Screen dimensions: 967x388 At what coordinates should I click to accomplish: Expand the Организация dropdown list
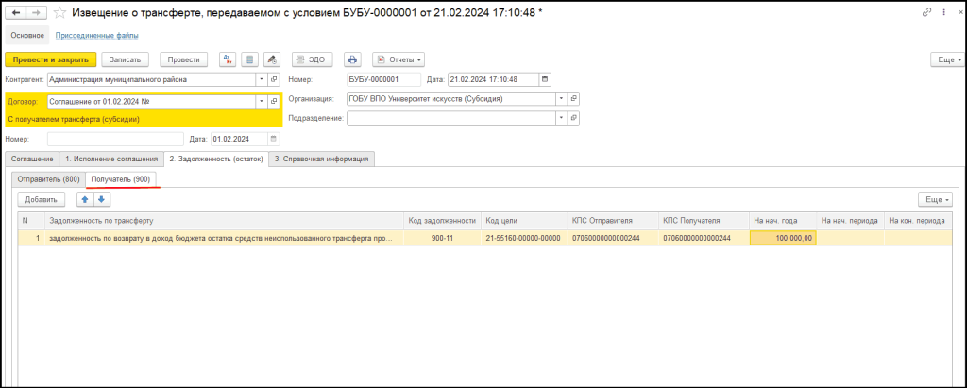(x=561, y=98)
